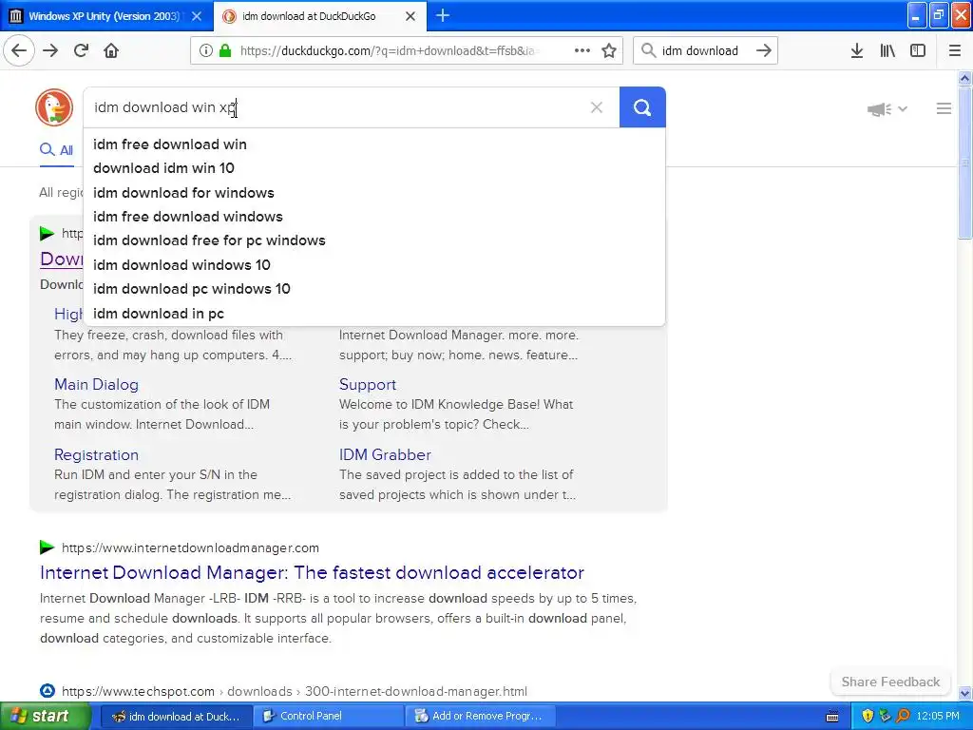Viewport: 973px width, 730px height.
Task: Show site information icon in address bar
Action: coord(206,50)
